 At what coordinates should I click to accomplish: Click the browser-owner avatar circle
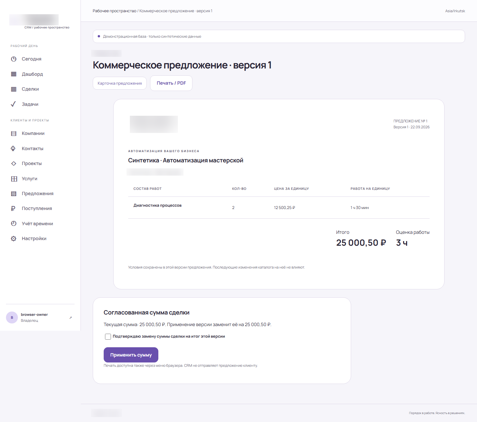point(12,317)
